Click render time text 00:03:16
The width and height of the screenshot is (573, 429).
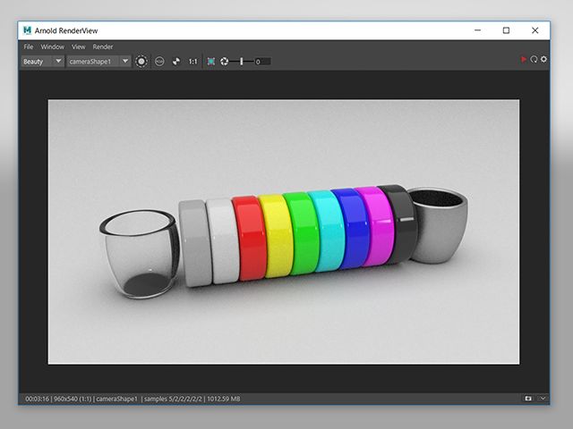(37, 399)
